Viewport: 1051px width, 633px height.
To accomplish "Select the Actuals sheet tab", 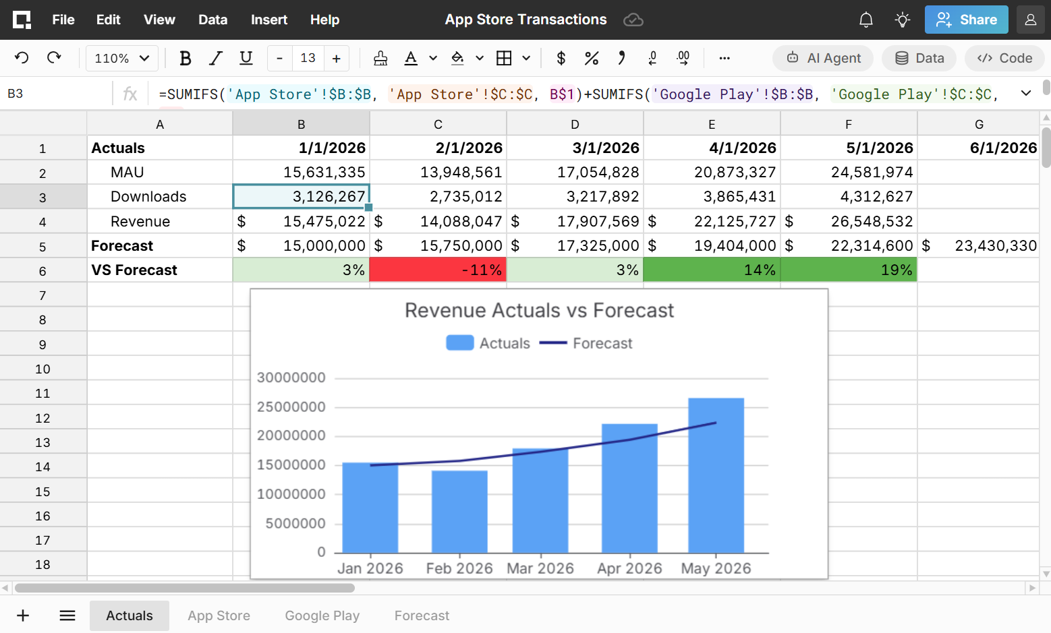I will (130, 615).
